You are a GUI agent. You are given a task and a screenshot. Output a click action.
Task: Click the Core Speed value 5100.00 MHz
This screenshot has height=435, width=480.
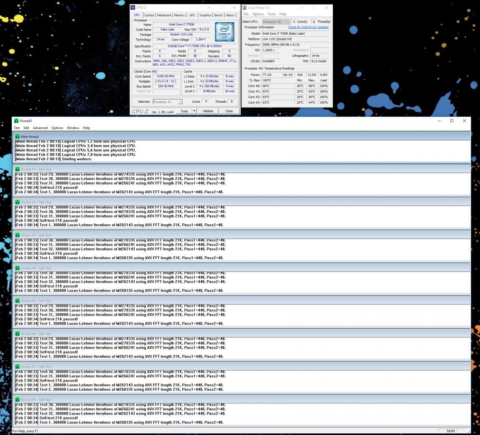coord(166,76)
